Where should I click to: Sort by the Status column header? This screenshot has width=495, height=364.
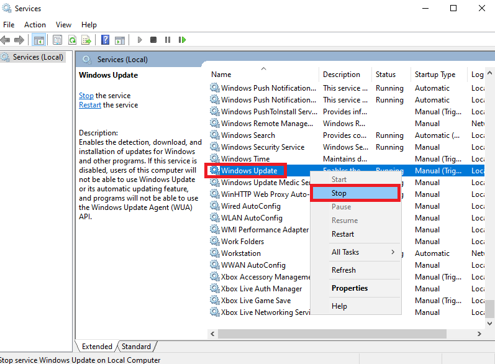click(391, 75)
